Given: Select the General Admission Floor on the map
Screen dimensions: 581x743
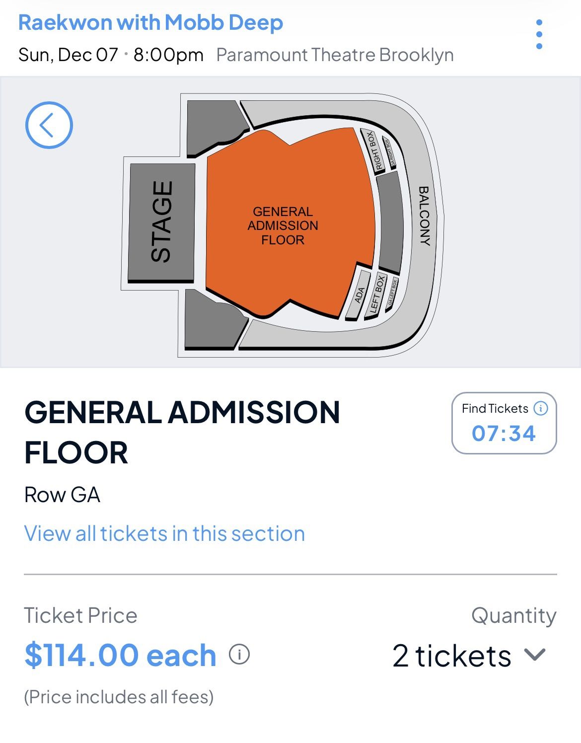Looking at the screenshot, I should (283, 226).
